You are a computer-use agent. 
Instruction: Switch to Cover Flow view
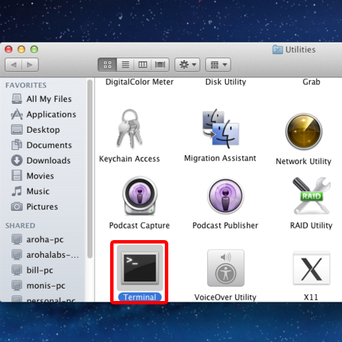click(x=160, y=65)
